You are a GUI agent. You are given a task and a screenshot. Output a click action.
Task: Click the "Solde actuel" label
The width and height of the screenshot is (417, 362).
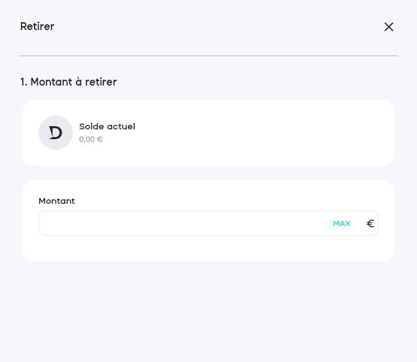point(107,127)
